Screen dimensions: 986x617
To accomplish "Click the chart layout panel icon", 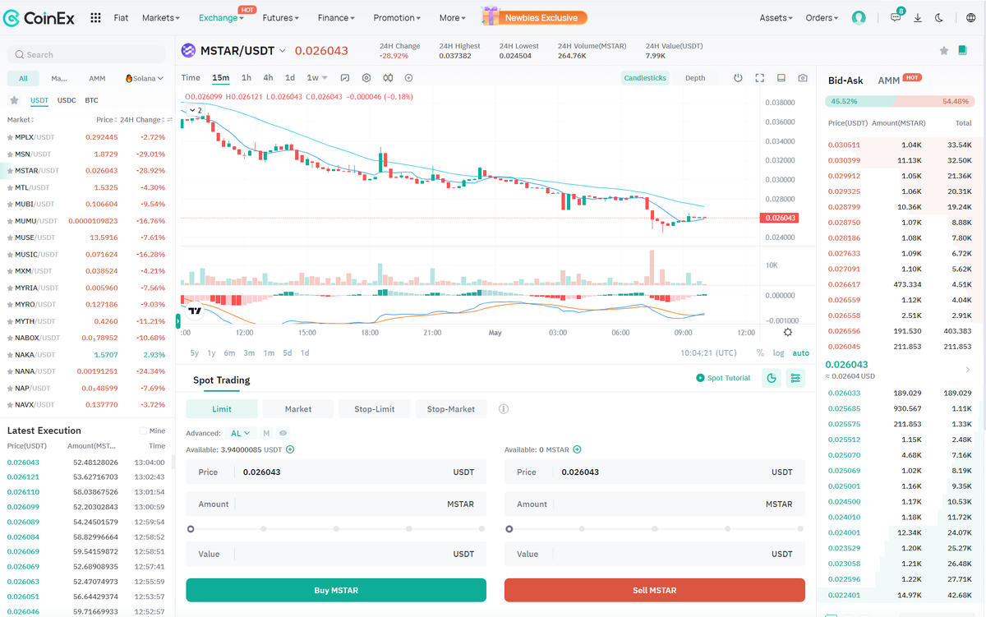I will click(781, 78).
